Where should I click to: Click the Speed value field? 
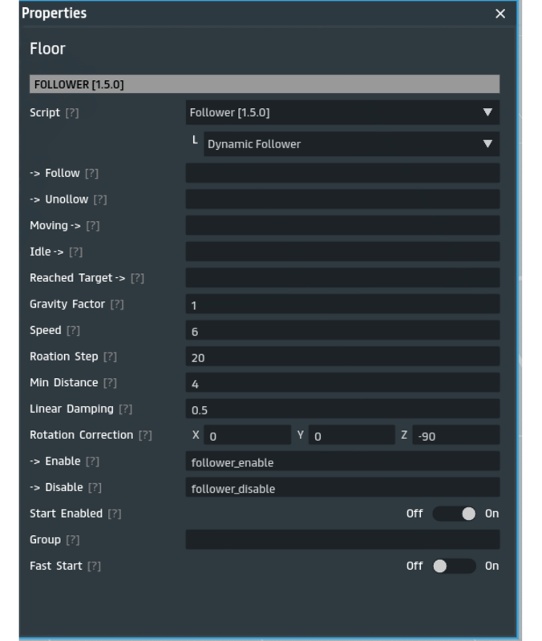click(342, 331)
